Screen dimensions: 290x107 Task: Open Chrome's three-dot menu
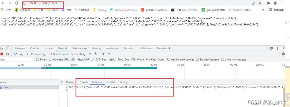[282, 3]
